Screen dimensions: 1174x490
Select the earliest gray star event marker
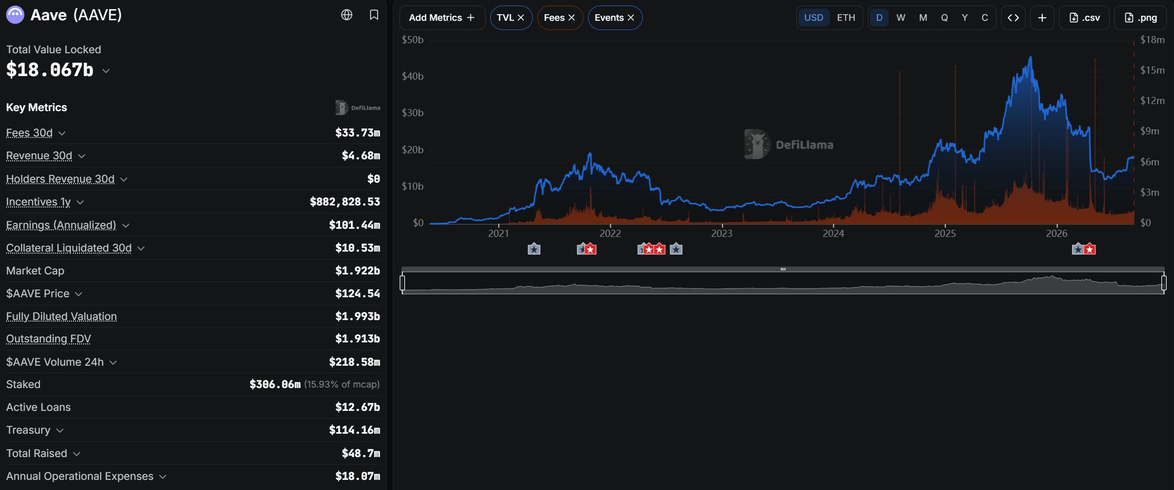coord(534,249)
